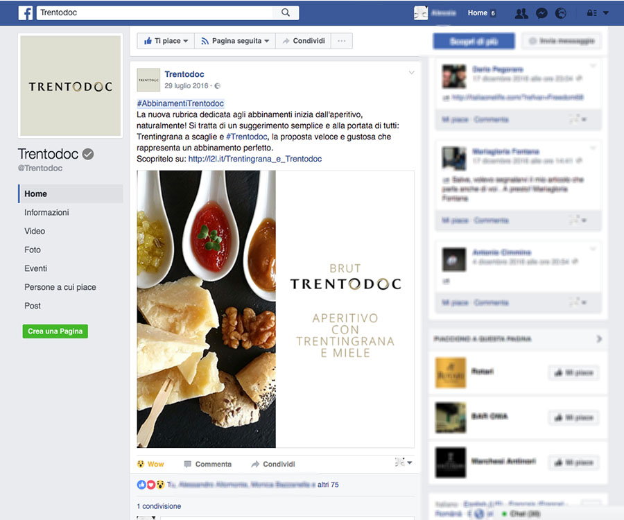Click the public audience globe icon beside the post date
Viewport: 624px width, 520px height.
point(217,86)
